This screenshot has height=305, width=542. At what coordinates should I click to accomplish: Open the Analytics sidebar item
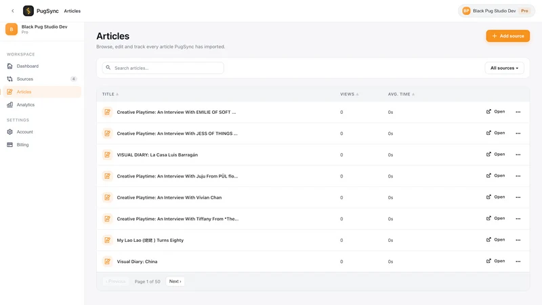(x=42, y=105)
